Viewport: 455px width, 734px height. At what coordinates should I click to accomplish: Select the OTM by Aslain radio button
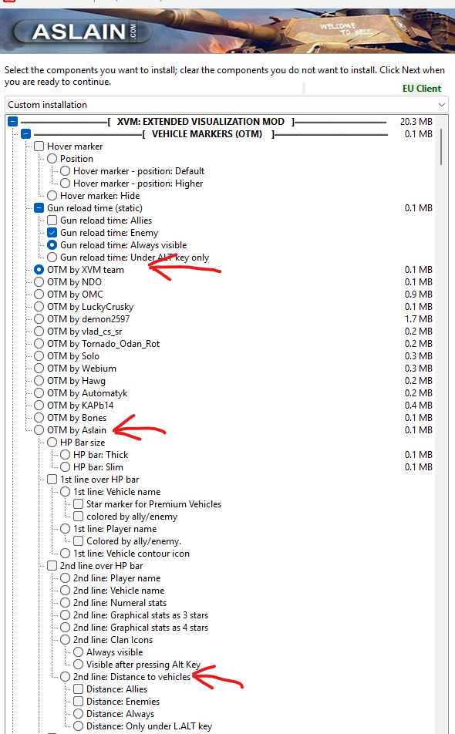39,430
